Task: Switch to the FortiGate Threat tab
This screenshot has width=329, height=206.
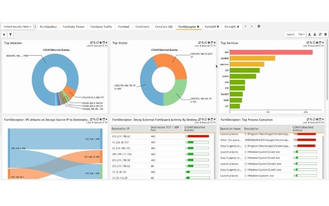Action: (73, 27)
